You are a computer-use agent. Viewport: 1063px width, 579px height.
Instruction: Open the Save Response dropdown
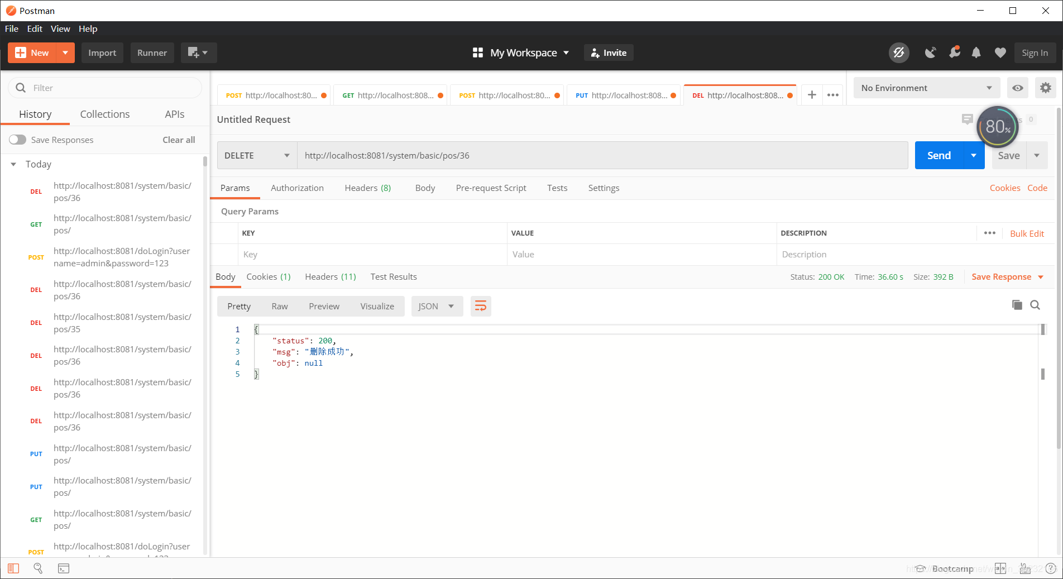pyautogui.click(x=1008, y=277)
